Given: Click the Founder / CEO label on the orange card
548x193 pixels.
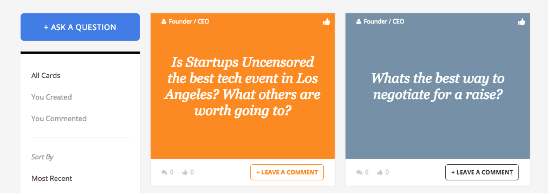Looking at the screenshot, I should pos(189,22).
